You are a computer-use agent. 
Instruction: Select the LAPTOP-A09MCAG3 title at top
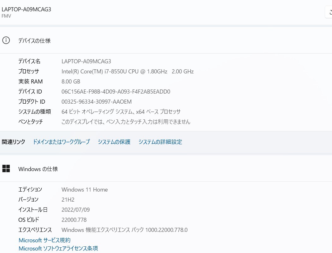coord(26,9)
